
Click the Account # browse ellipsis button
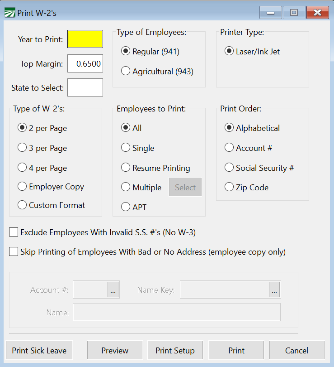[x=113, y=290]
